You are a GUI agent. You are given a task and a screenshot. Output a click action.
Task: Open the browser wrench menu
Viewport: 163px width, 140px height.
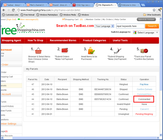tap(160, 10)
